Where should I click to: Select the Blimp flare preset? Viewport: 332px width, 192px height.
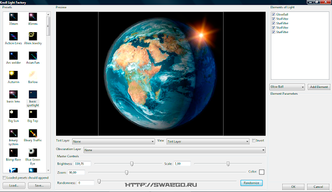tap(13, 153)
